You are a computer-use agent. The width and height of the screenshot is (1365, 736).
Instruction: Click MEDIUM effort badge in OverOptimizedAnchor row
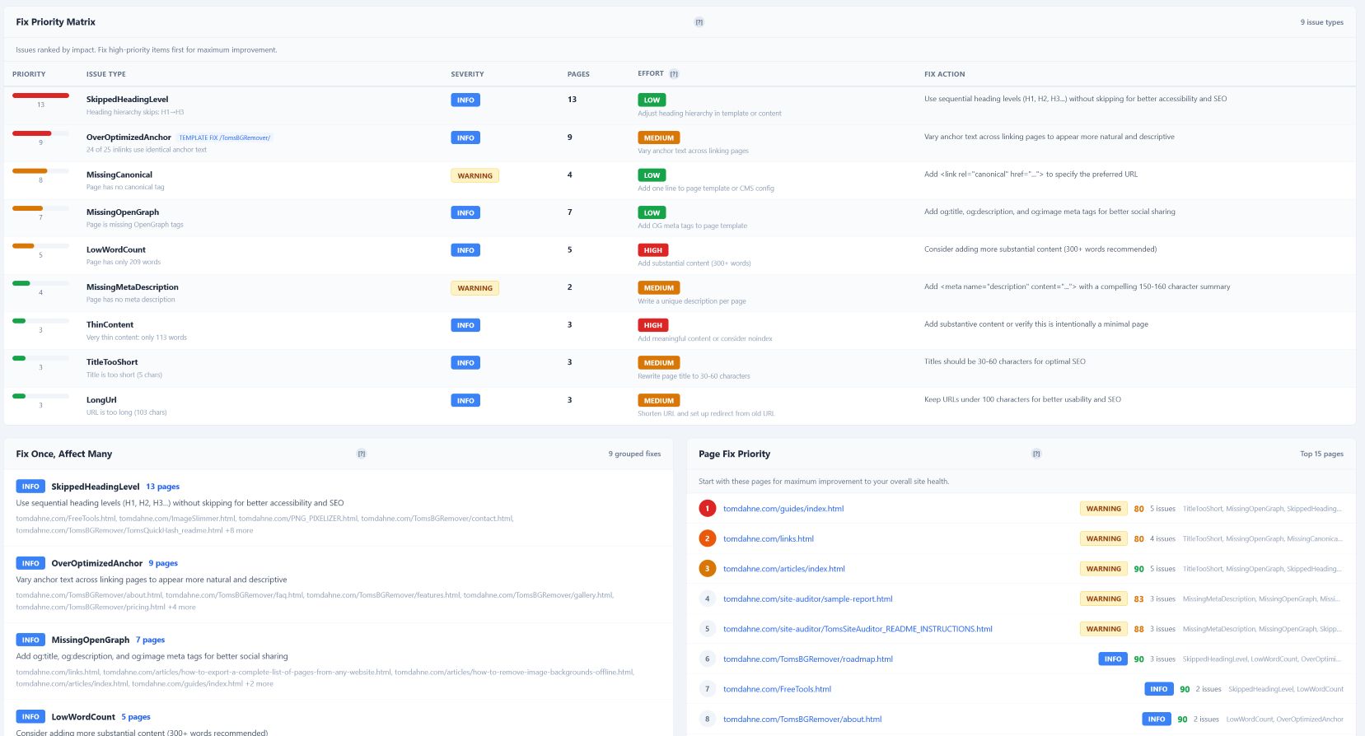pos(658,137)
